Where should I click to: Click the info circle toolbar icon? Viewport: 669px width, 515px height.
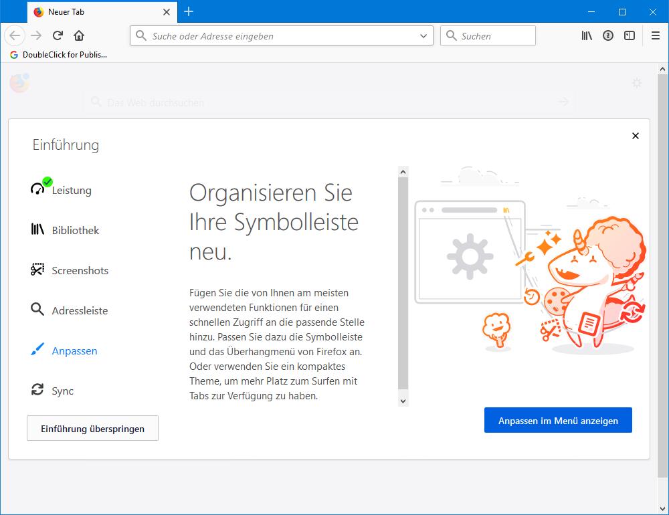[x=608, y=35]
